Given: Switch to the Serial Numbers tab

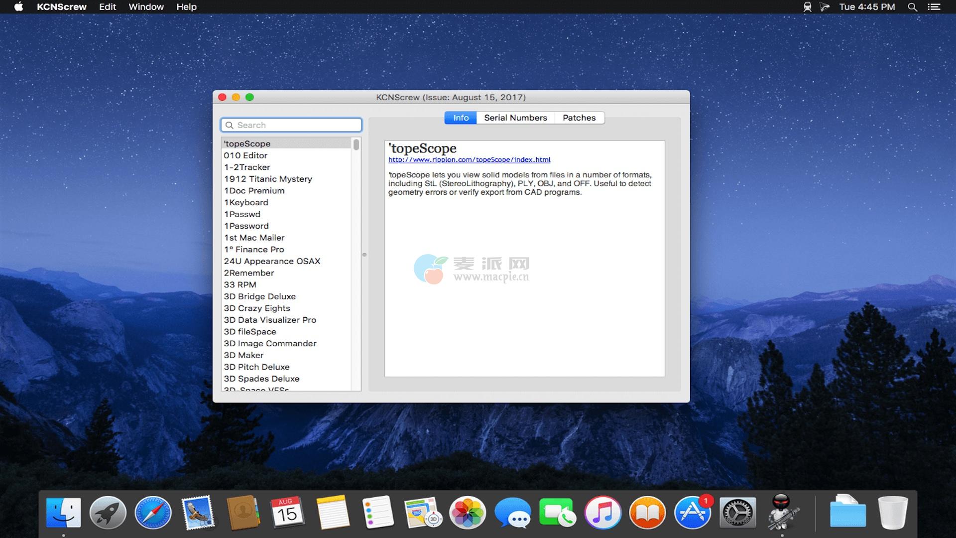Looking at the screenshot, I should (x=515, y=118).
